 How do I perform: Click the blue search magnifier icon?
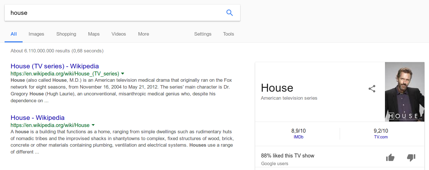[x=229, y=13]
